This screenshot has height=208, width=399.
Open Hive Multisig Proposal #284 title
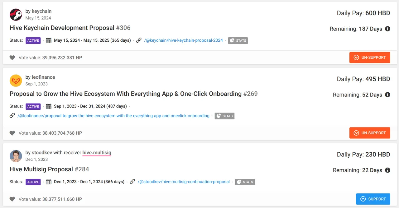(49, 169)
